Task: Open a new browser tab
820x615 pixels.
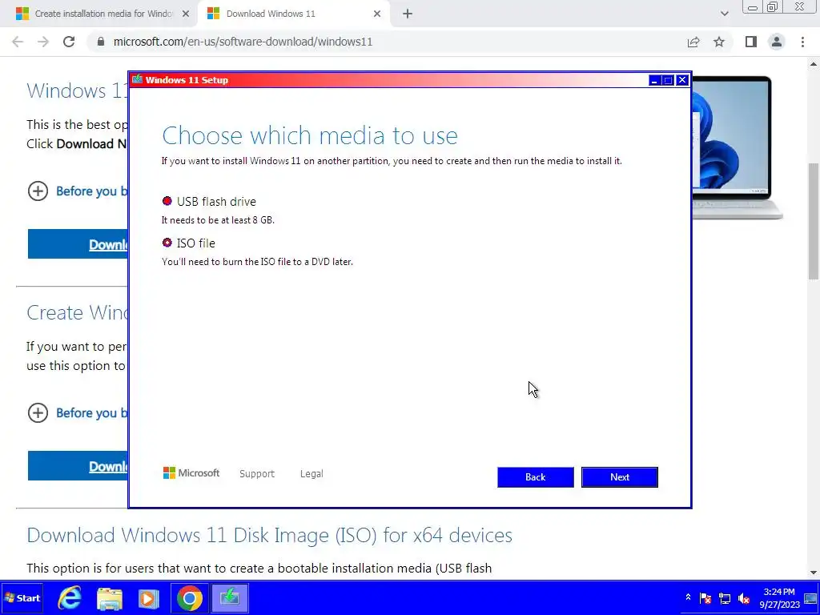Action: tap(408, 14)
